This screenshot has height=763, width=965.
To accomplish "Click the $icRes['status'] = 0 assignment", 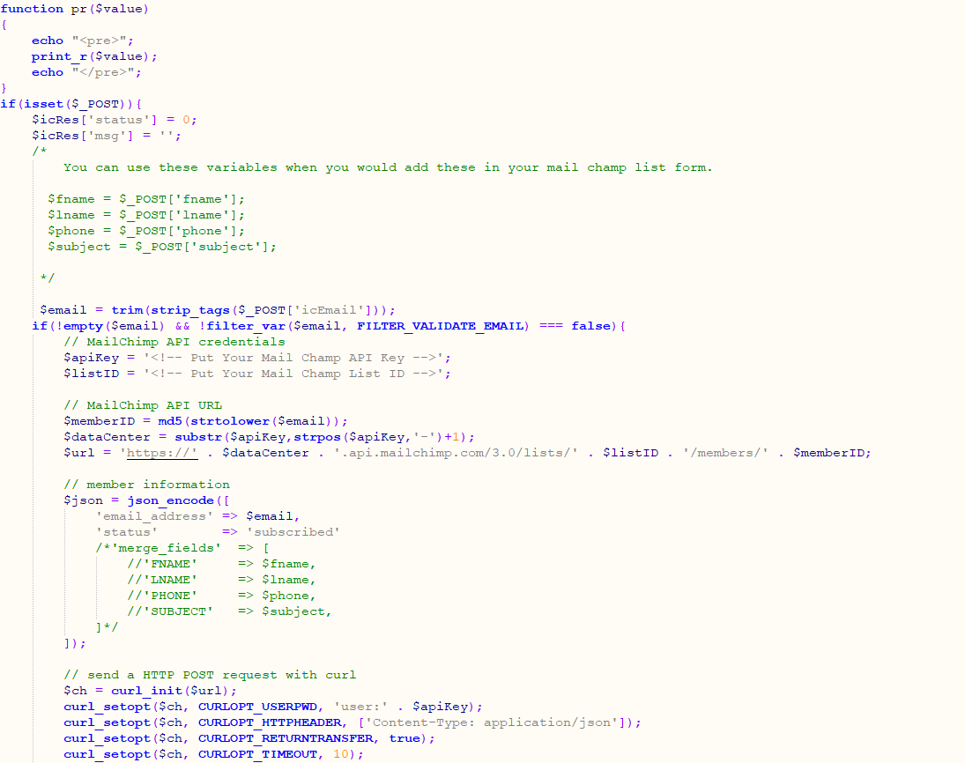I will point(115,120).
